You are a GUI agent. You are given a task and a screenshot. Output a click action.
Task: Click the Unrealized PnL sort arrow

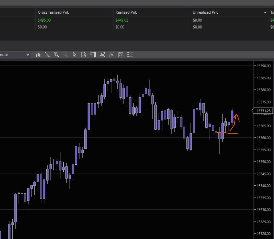pyautogui.click(x=265, y=13)
